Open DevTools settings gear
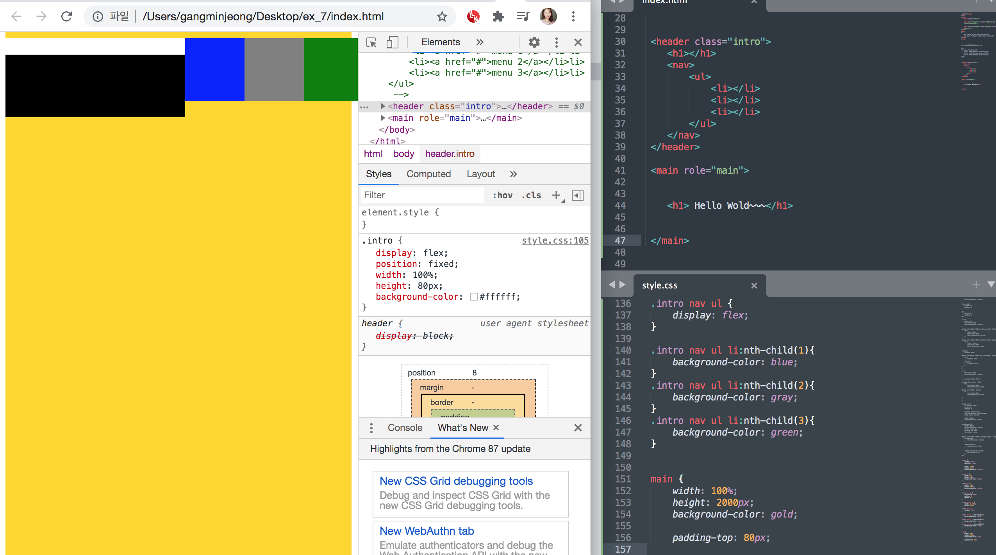 coord(534,42)
